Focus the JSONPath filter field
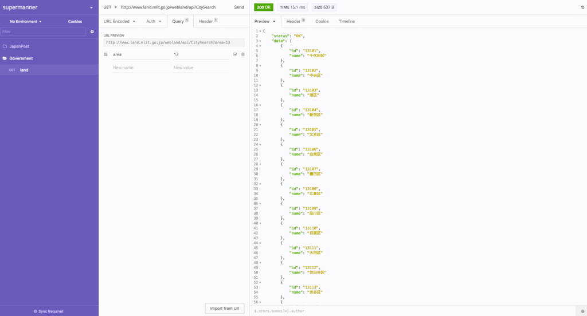The height and width of the screenshot is (316, 587). click(414, 311)
